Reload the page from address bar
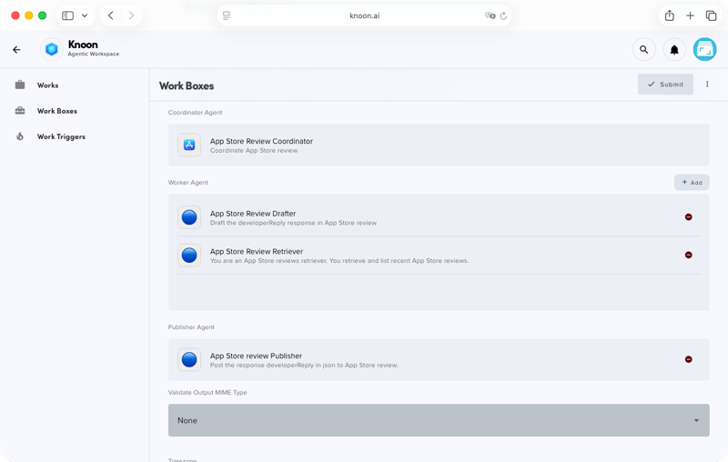Image resolution: width=728 pixels, height=462 pixels. pos(503,15)
